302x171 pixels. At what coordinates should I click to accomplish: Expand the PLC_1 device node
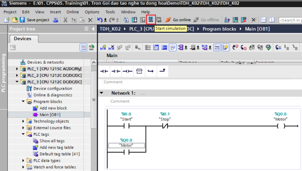(x=17, y=69)
